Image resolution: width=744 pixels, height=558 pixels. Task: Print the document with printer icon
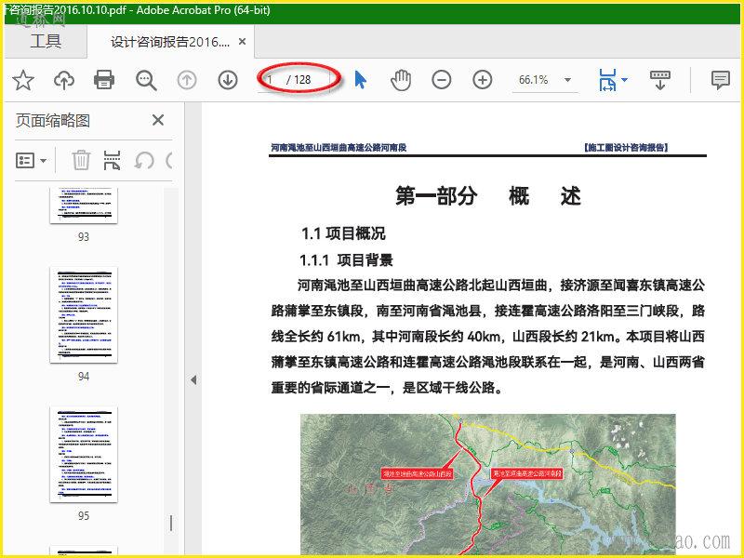(104, 80)
